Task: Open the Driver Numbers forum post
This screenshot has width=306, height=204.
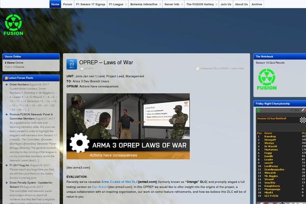Action: 19,85
